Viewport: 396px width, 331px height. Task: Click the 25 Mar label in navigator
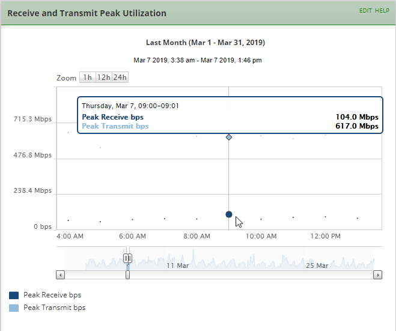(x=317, y=266)
